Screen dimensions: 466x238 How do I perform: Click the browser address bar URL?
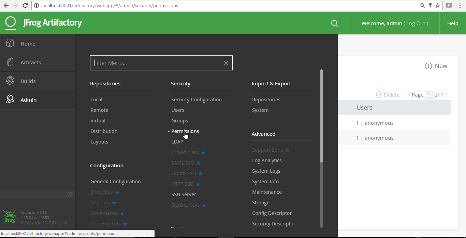(110, 5)
